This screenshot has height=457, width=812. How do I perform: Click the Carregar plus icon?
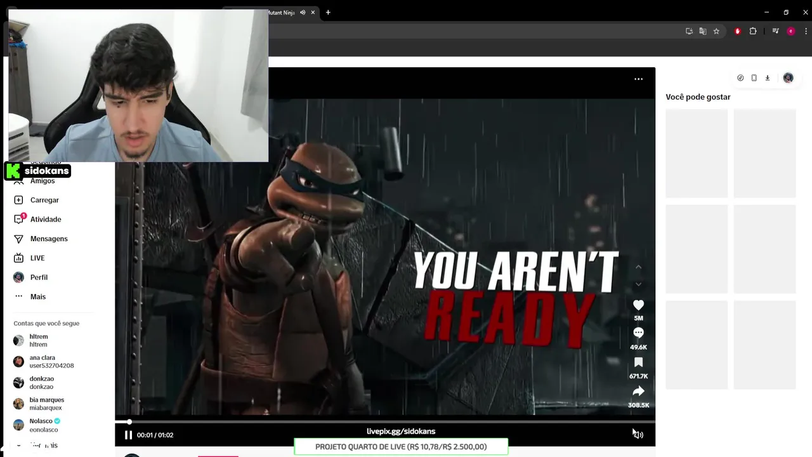pos(18,200)
